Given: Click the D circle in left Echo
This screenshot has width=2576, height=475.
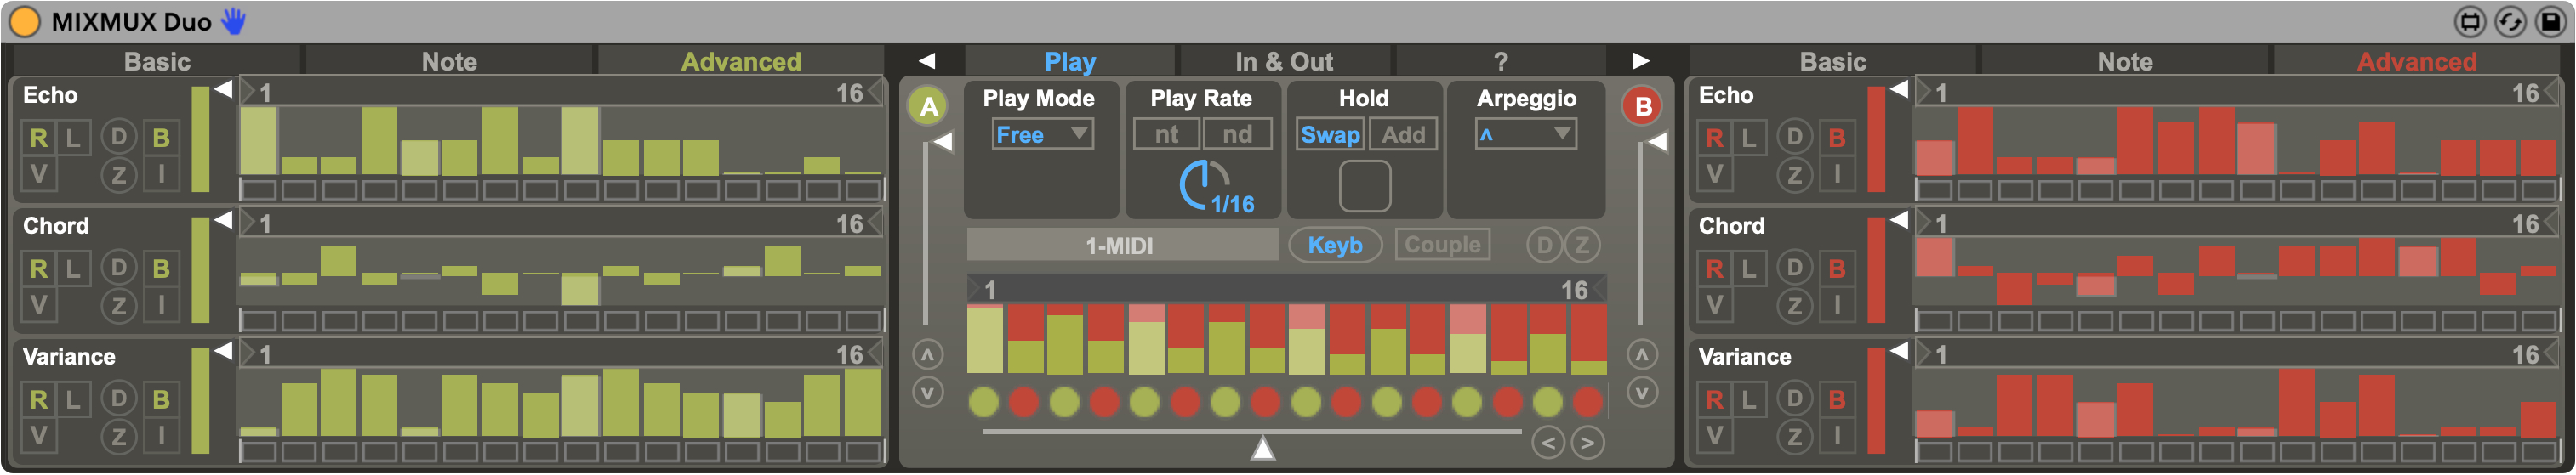Looking at the screenshot, I should 118,137.
